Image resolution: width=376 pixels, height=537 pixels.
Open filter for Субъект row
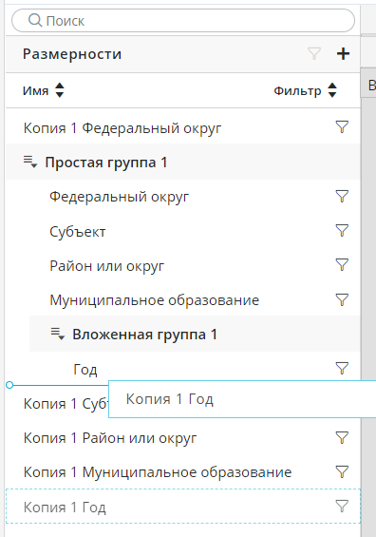(x=342, y=231)
